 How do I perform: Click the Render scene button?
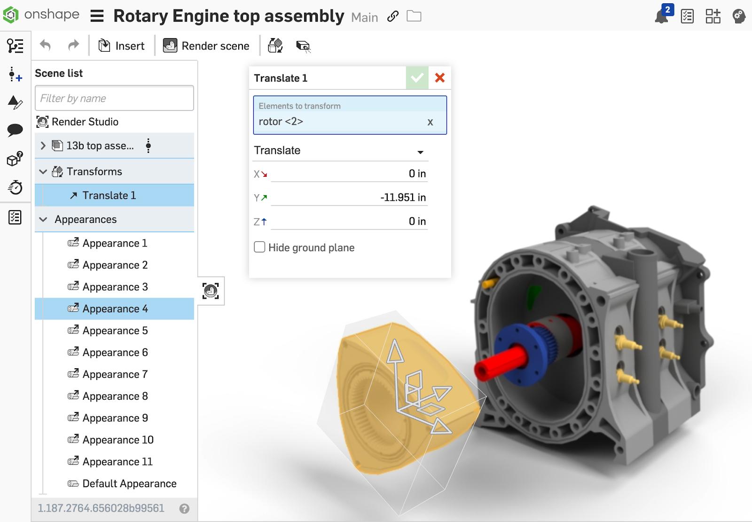coord(206,46)
